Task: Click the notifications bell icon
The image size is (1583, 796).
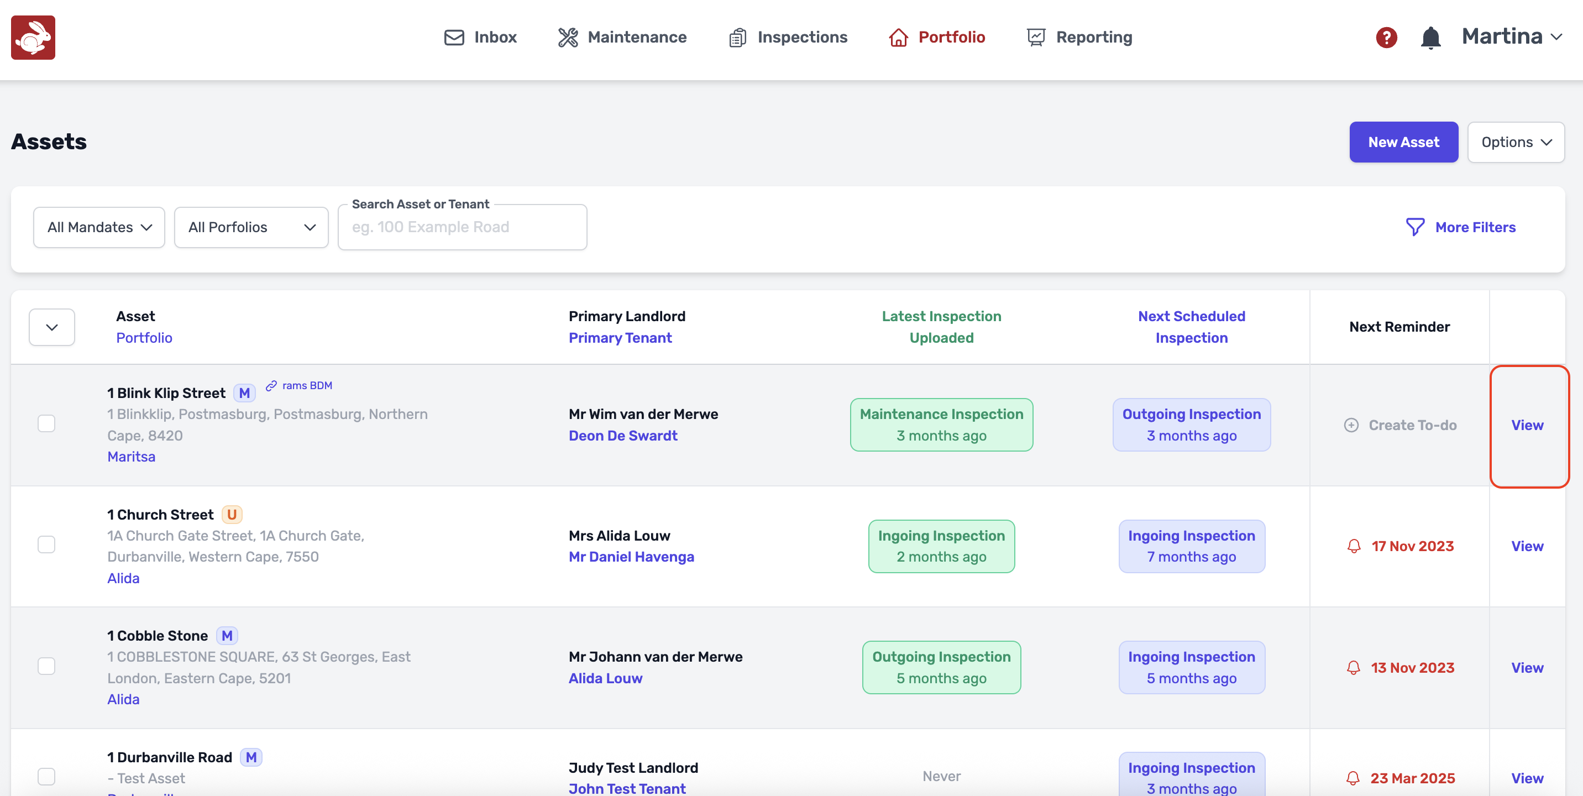Action: tap(1430, 38)
